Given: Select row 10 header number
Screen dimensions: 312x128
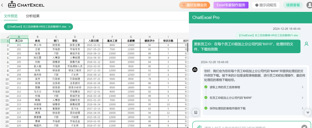Looking at the screenshot, I should 5,79.
